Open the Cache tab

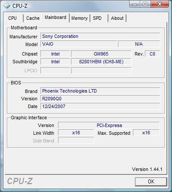(33, 18)
